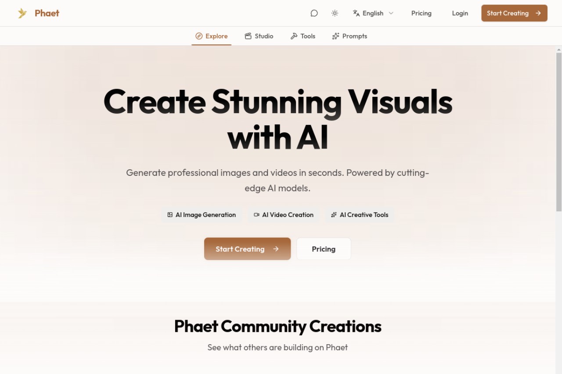Click the Phaet bird logo icon

point(22,13)
